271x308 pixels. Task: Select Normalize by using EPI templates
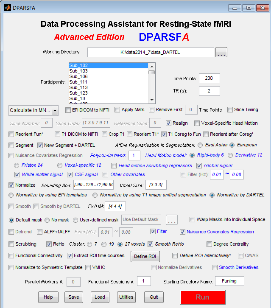pos(11,195)
